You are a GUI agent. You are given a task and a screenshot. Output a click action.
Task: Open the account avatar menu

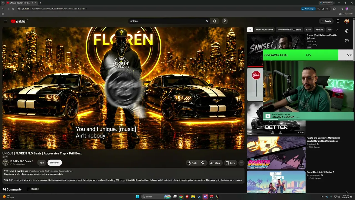click(x=347, y=21)
